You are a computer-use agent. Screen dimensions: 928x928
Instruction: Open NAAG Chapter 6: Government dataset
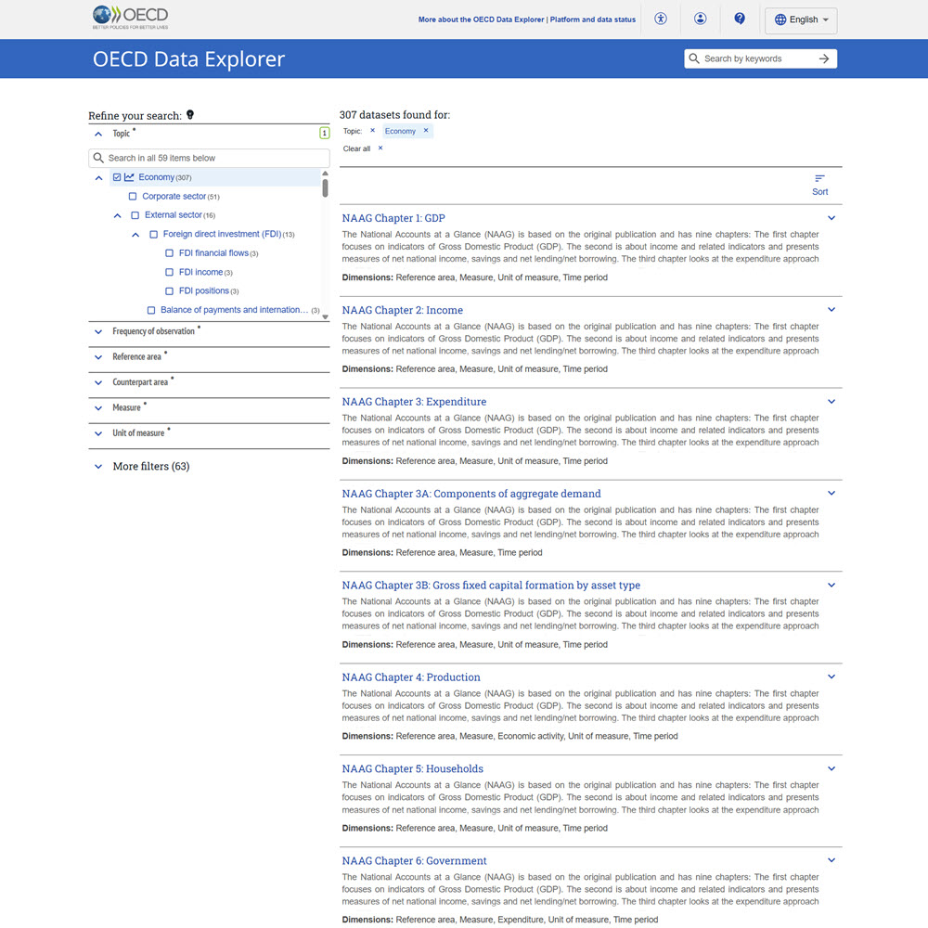[x=414, y=860]
